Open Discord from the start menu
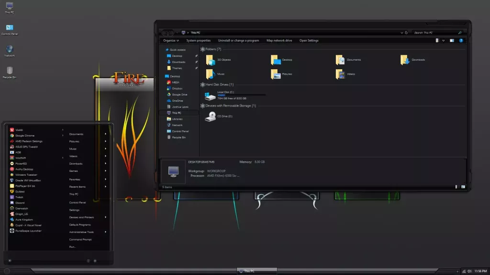This screenshot has height=275, width=490. coord(19,203)
